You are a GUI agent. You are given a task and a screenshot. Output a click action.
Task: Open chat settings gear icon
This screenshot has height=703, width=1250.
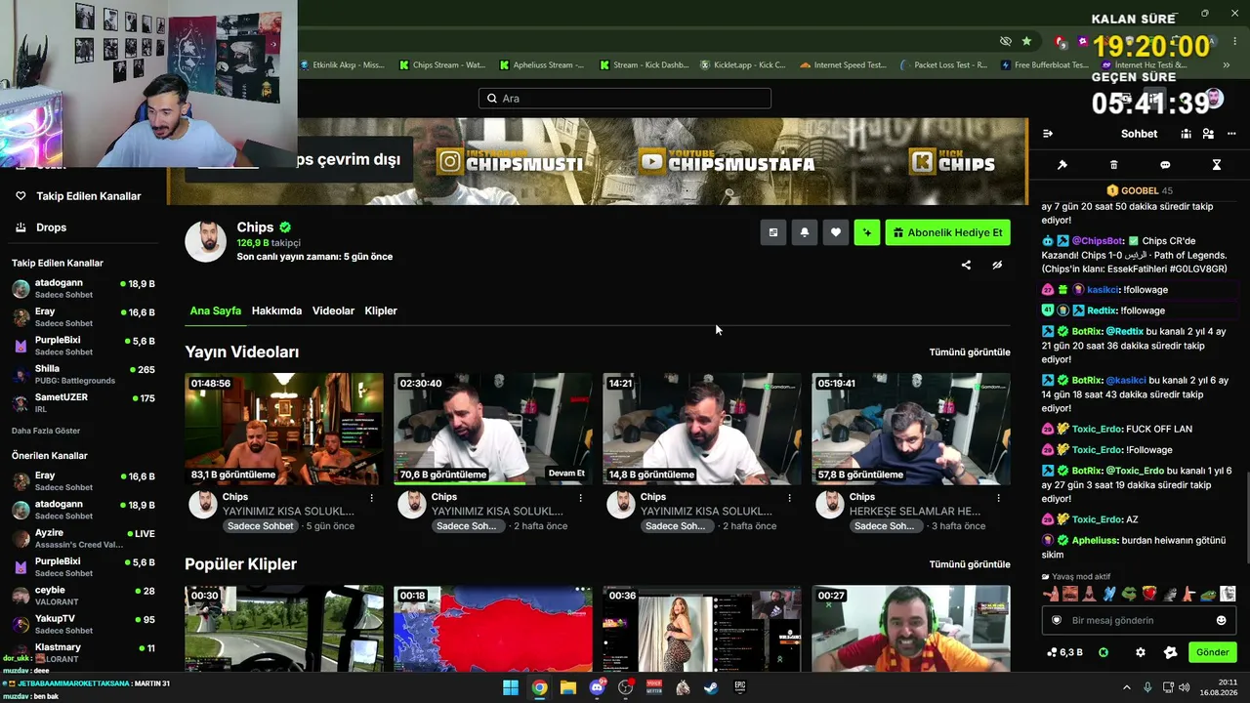click(1140, 652)
